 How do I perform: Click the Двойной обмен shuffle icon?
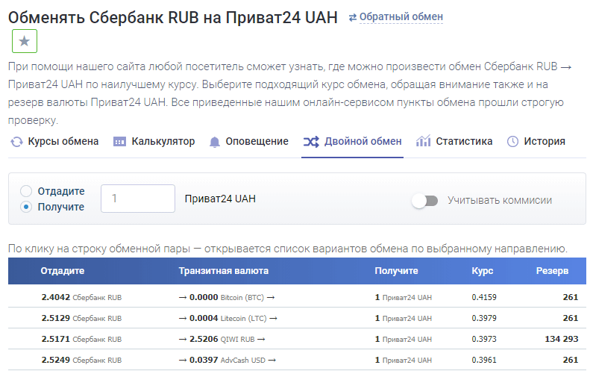tap(311, 142)
